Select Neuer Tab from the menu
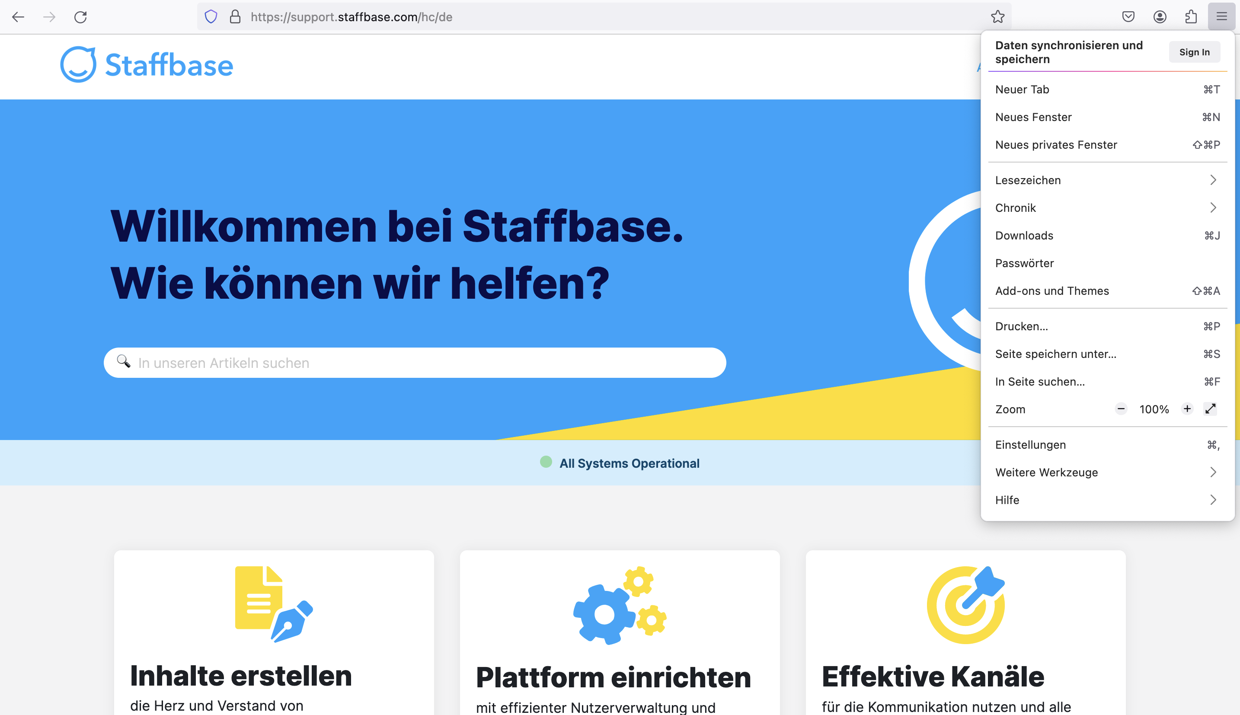This screenshot has height=715, width=1240. [1107, 89]
